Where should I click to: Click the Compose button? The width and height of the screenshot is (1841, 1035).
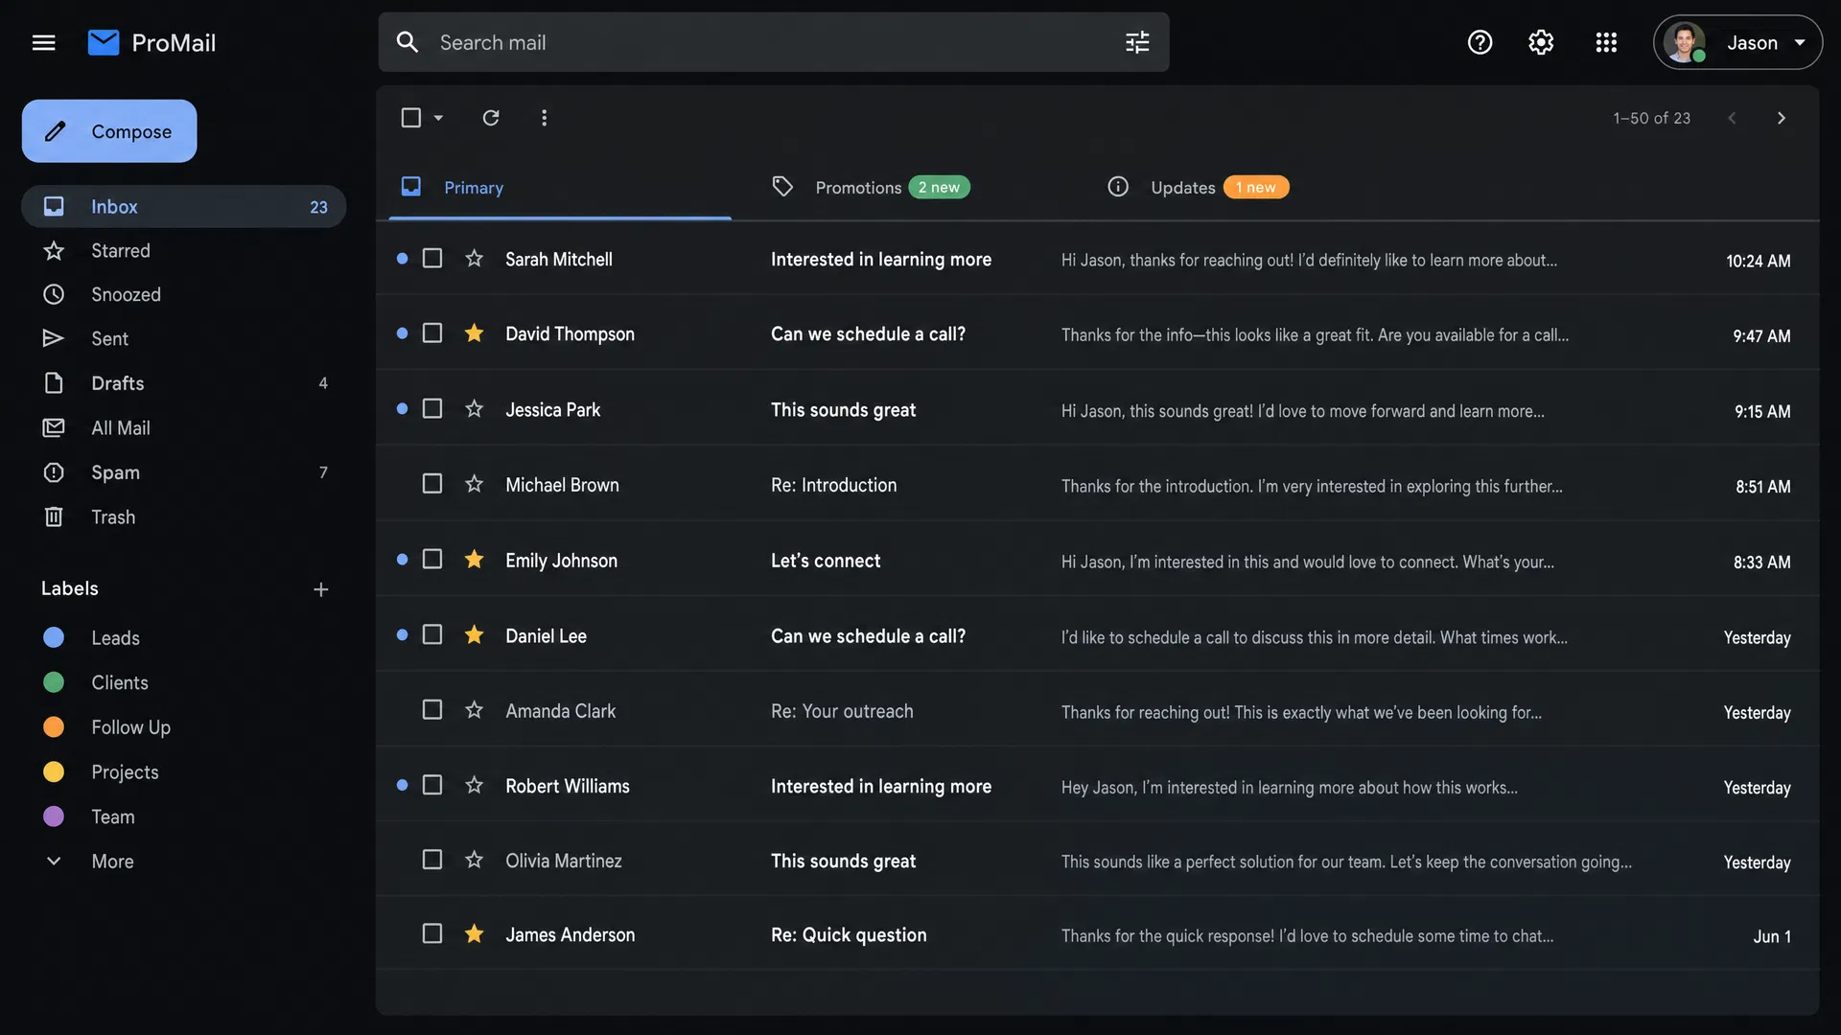click(109, 131)
